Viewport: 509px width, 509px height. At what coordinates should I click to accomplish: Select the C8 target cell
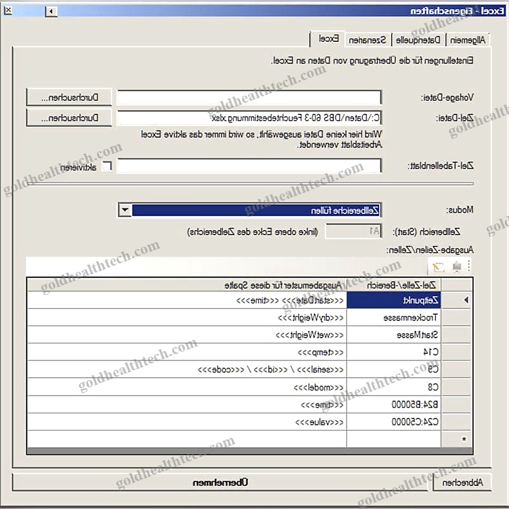coord(394,387)
